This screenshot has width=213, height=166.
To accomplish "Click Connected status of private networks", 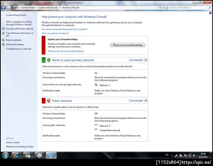I will (x=136, y=60).
